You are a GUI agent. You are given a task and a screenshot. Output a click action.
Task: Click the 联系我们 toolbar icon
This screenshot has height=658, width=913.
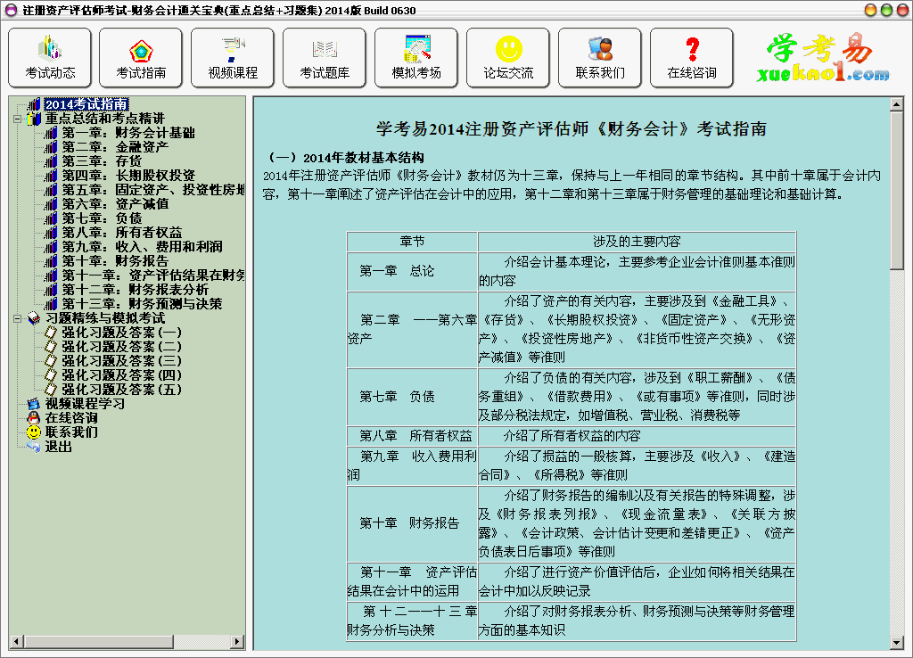[600, 58]
